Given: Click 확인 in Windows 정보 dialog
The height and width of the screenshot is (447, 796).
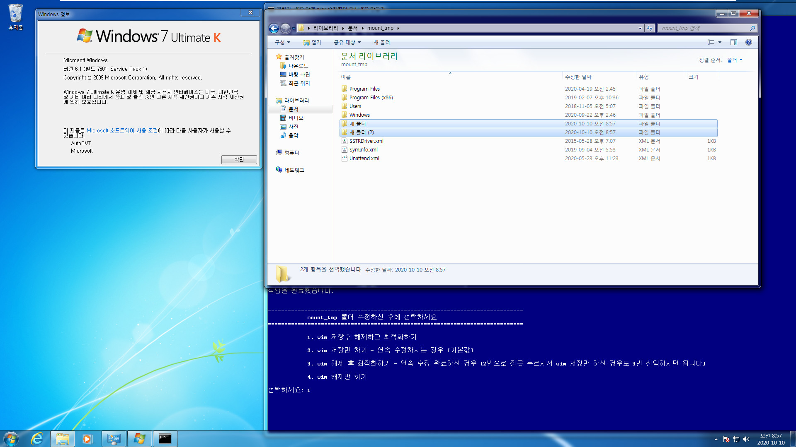Looking at the screenshot, I should 239,159.
